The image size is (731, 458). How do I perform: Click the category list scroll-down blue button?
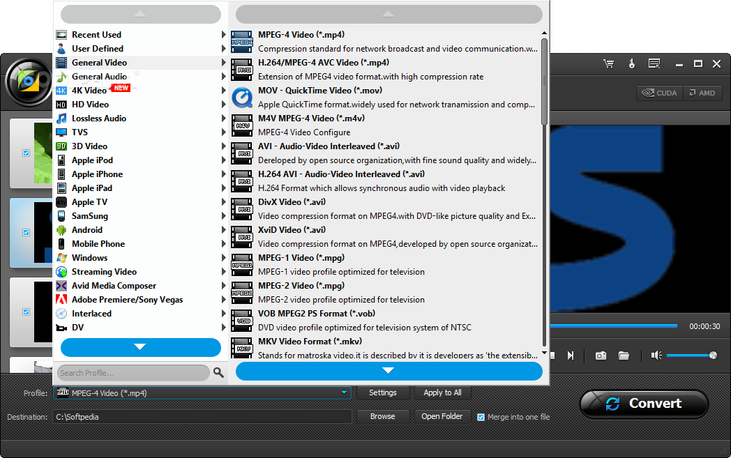pyautogui.click(x=140, y=347)
